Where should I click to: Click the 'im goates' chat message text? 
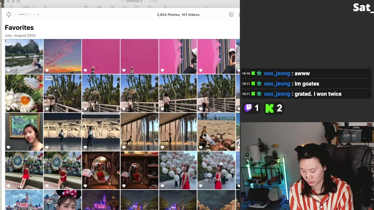pyautogui.click(x=307, y=84)
